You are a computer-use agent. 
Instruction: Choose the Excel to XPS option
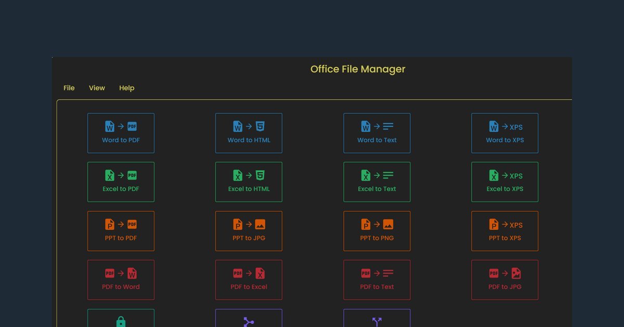[x=504, y=182]
